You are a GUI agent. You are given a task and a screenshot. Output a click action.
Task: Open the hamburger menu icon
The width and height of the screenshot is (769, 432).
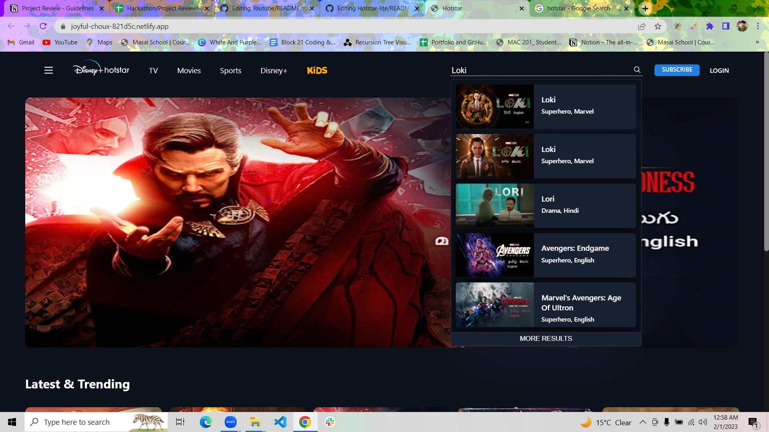[x=48, y=70]
